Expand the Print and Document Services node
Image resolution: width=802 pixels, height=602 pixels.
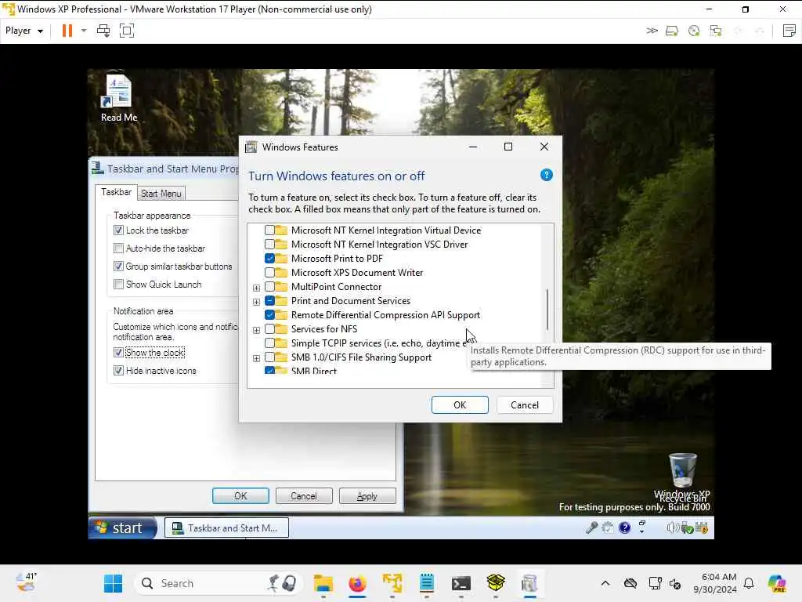click(256, 302)
